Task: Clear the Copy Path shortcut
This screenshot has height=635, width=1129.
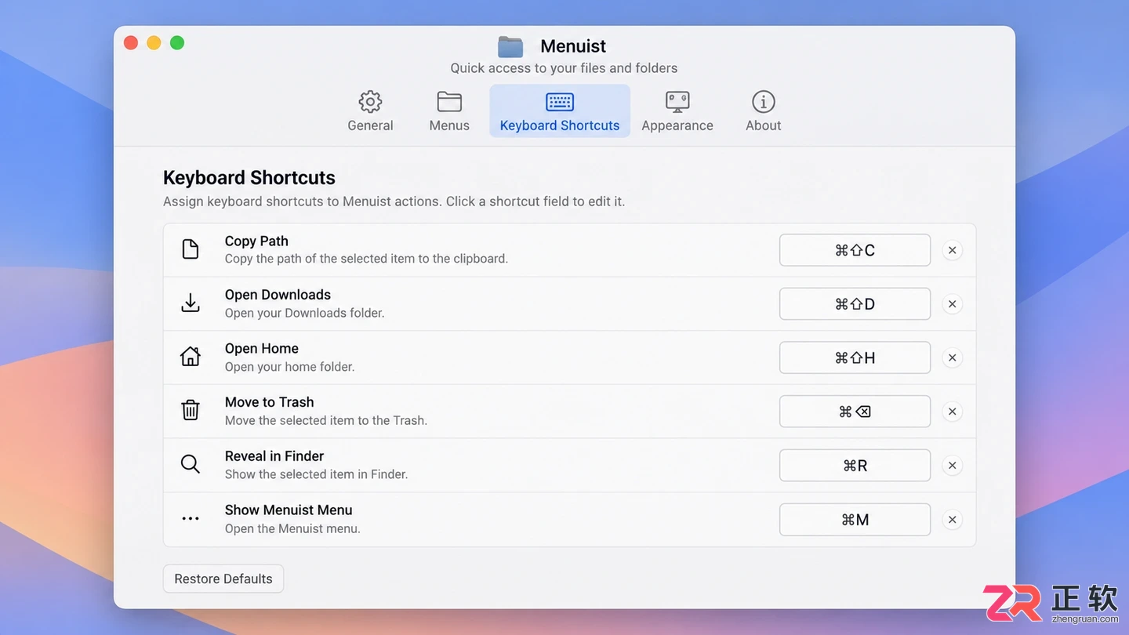Action: point(952,250)
